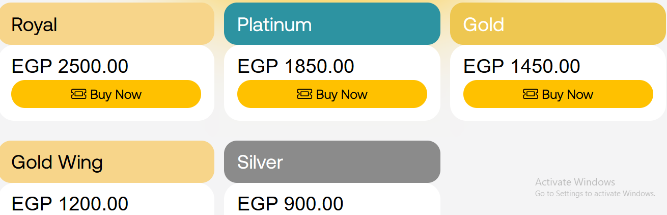Click the ticket icon in Gold's Buy Now button
Image resolution: width=667 pixels, height=215 pixels.
click(531, 94)
